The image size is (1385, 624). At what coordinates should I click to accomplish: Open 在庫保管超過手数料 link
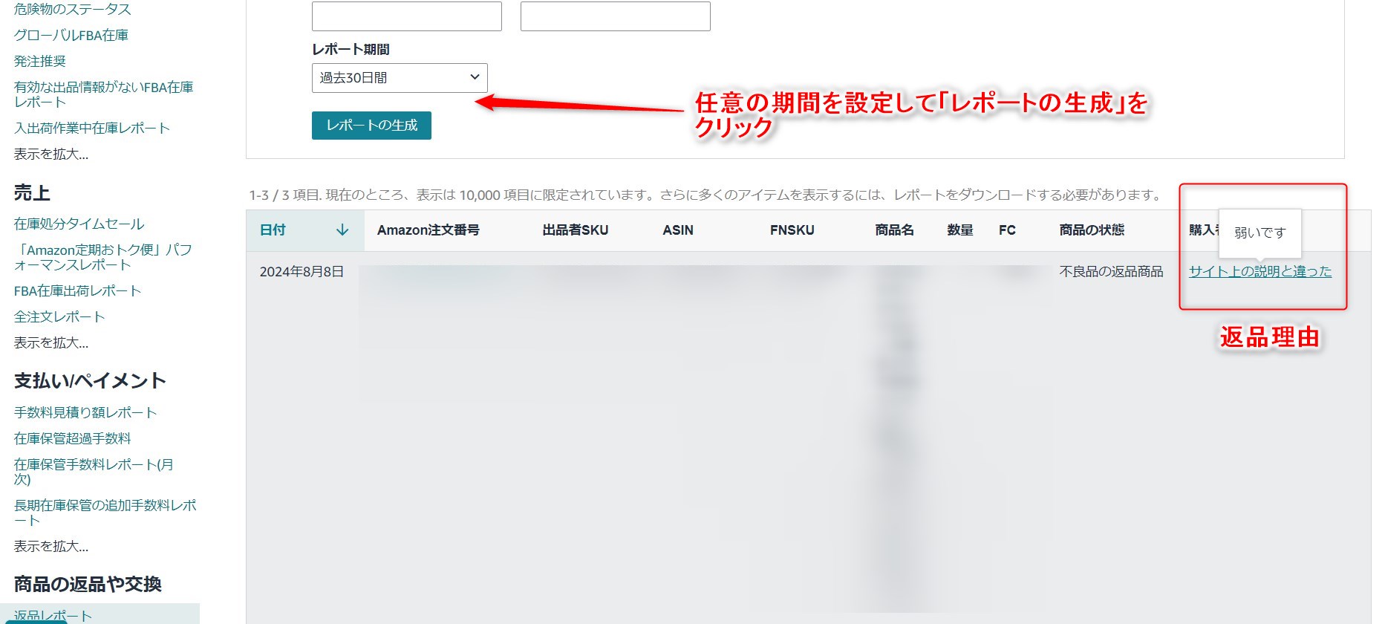(x=73, y=438)
